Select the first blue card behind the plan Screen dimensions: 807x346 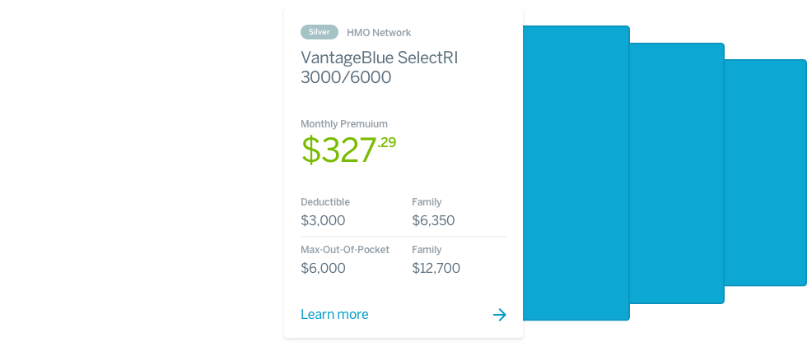[x=576, y=173]
